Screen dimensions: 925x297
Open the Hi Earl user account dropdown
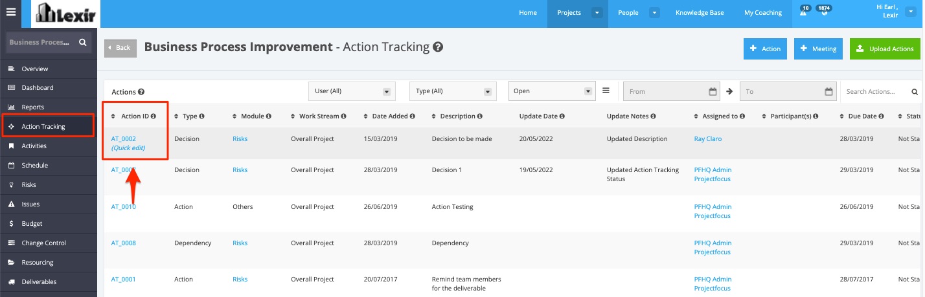912,11
